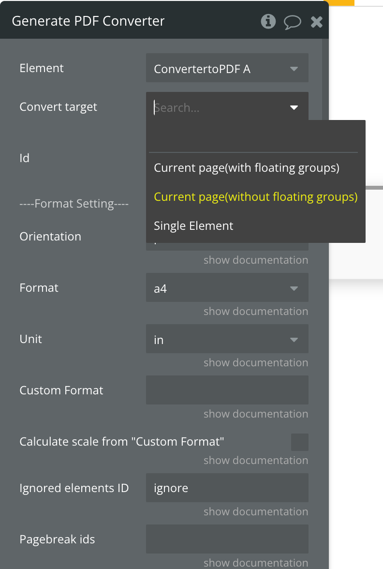The image size is (383, 569).
Task: Show documentation for Pagebreak ids
Action: [256, 562]
